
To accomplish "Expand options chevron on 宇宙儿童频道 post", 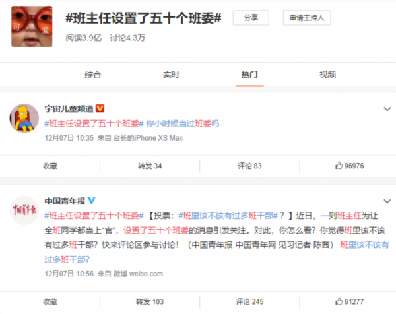I will (387, 109).
